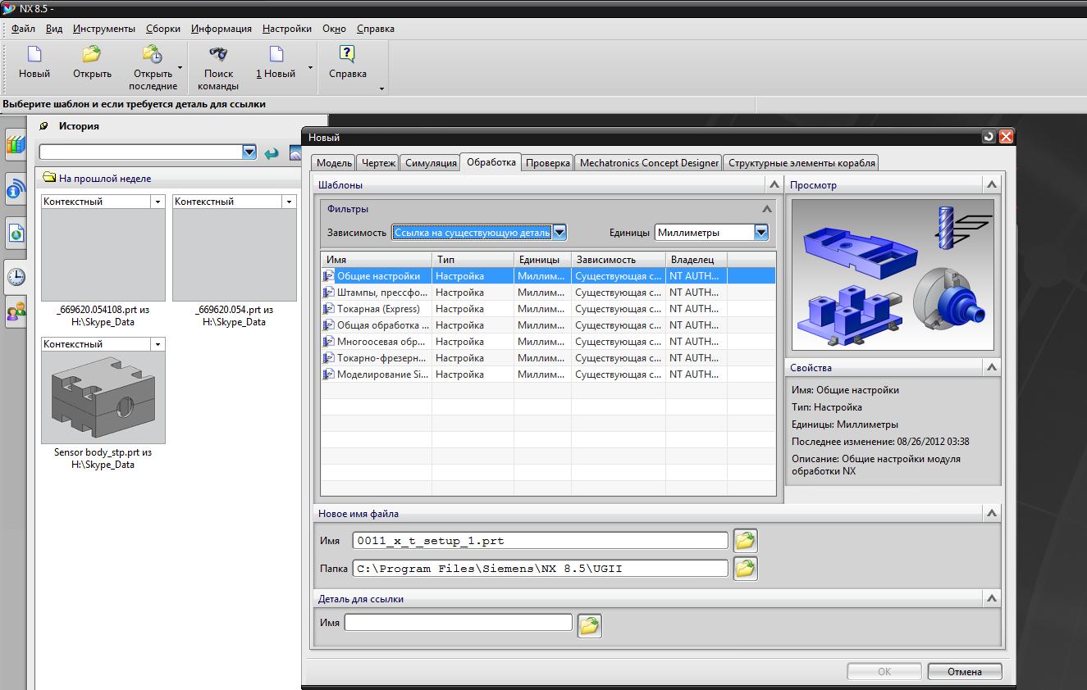The height and width of the screenshot is (690, 1087).
Task: Open the library books sidebar tab
Action: click(16, 146)
